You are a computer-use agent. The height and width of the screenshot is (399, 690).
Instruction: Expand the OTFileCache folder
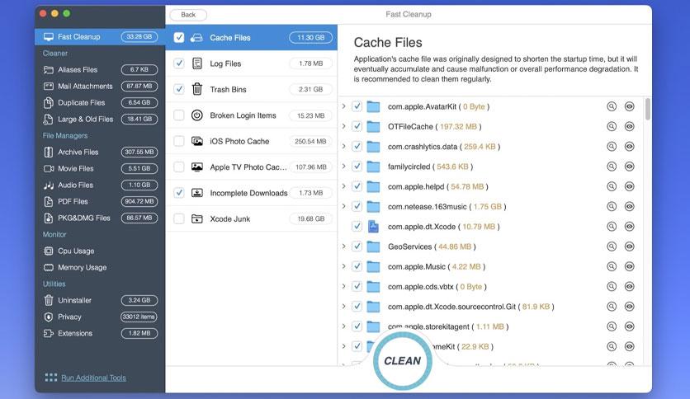[344, 127]
